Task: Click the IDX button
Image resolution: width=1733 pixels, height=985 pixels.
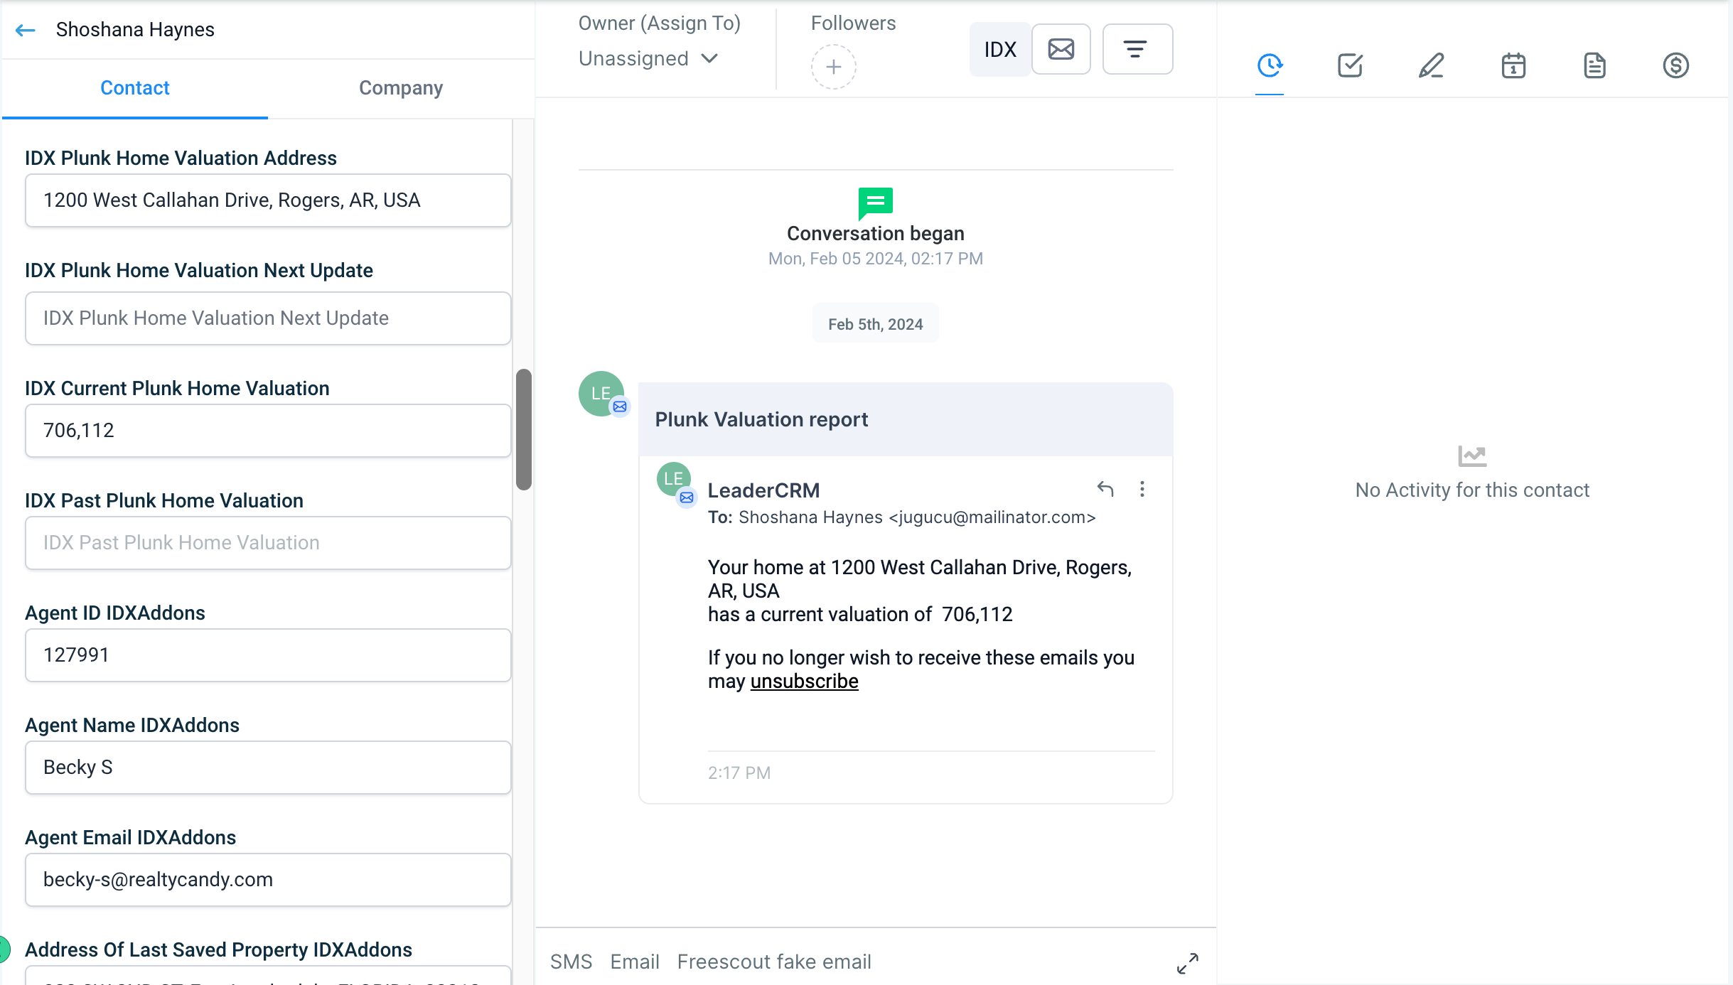Action: pos(1000,49)
